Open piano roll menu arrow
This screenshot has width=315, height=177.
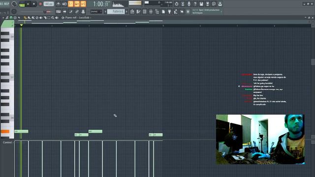3,18
